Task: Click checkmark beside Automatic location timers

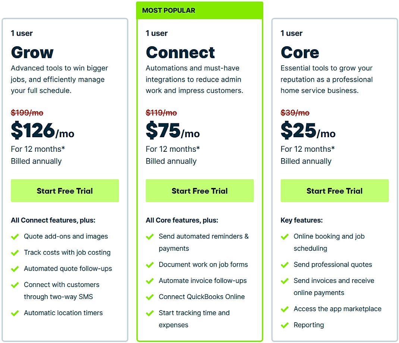Action: [x=15, y=313]
